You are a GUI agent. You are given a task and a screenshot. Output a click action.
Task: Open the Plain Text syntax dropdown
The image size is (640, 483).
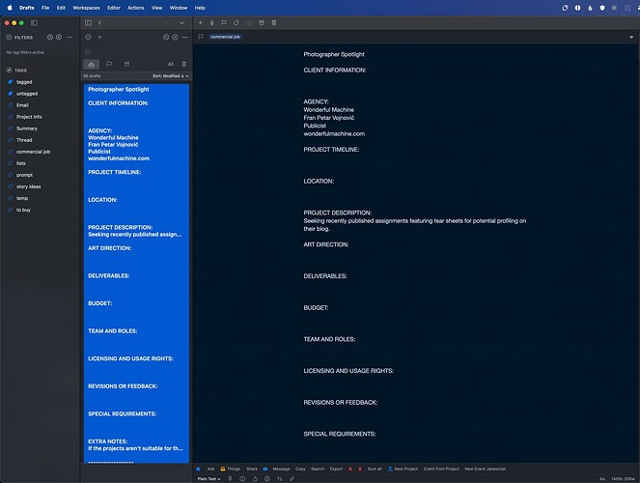tap(209, 479)
